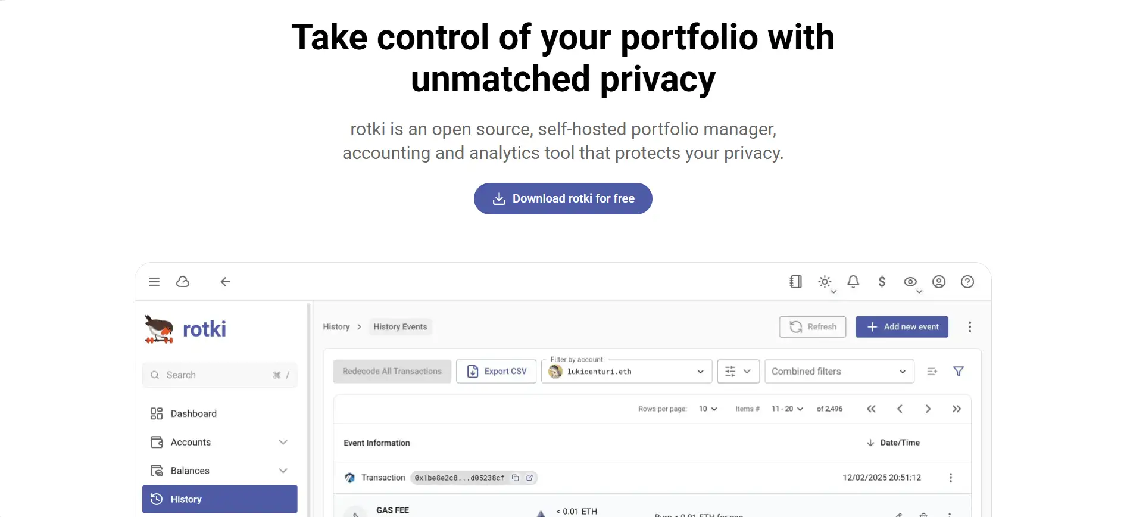Click the Add new event button
The width and height of the screenshot is (1127, 517).
tap(901, 327)
